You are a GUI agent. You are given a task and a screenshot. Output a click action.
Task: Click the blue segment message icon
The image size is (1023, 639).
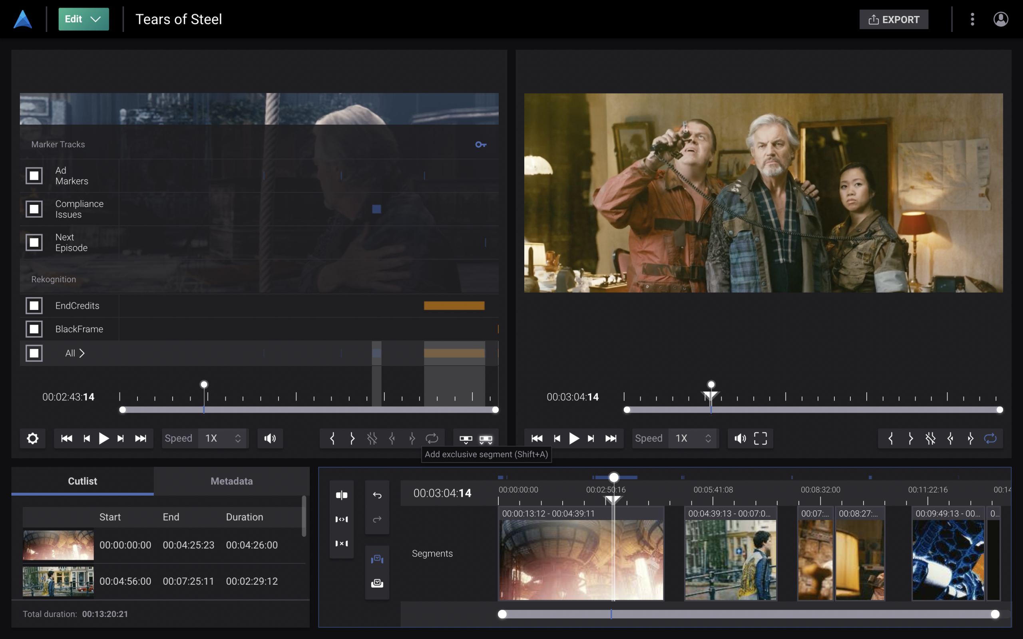pyautogui.click(x=377, y=559)
